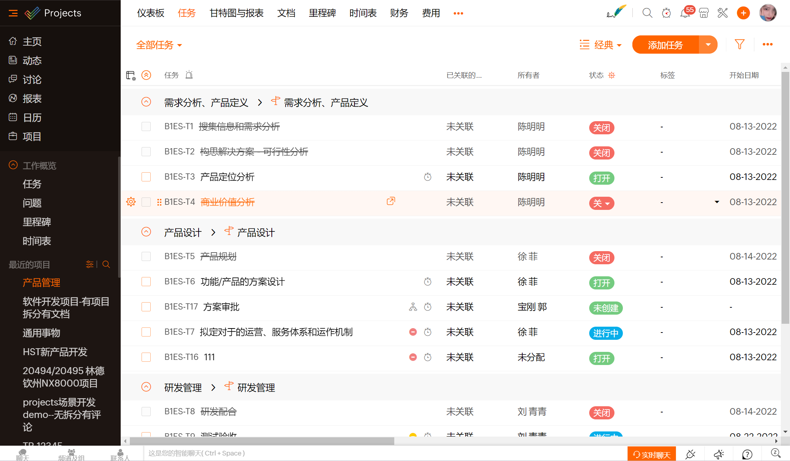Click the notification bell with 55 badge
Viewport: 790px width, 461px height.
click(x=685, y=13)
